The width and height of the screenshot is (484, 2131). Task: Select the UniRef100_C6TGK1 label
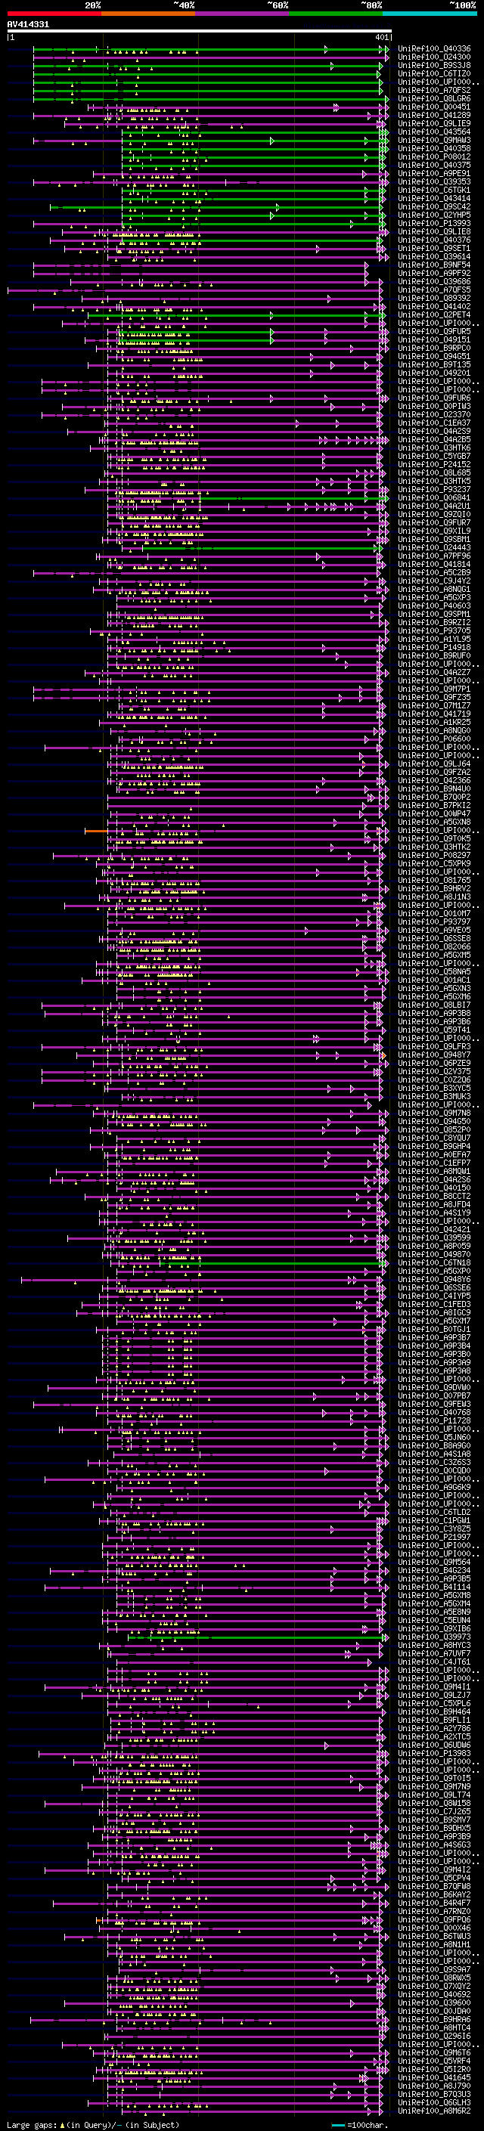(434, 190)
